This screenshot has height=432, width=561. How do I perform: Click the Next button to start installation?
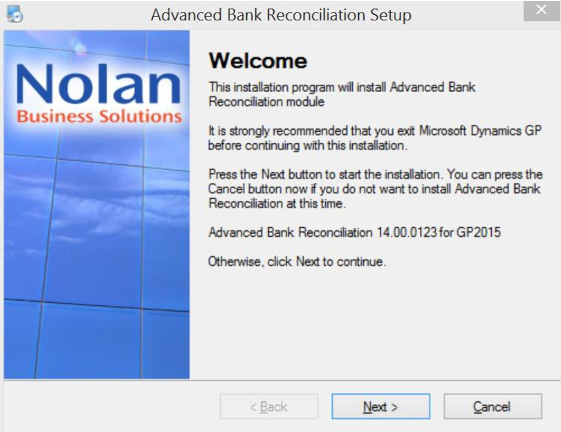tap(380, 407)
